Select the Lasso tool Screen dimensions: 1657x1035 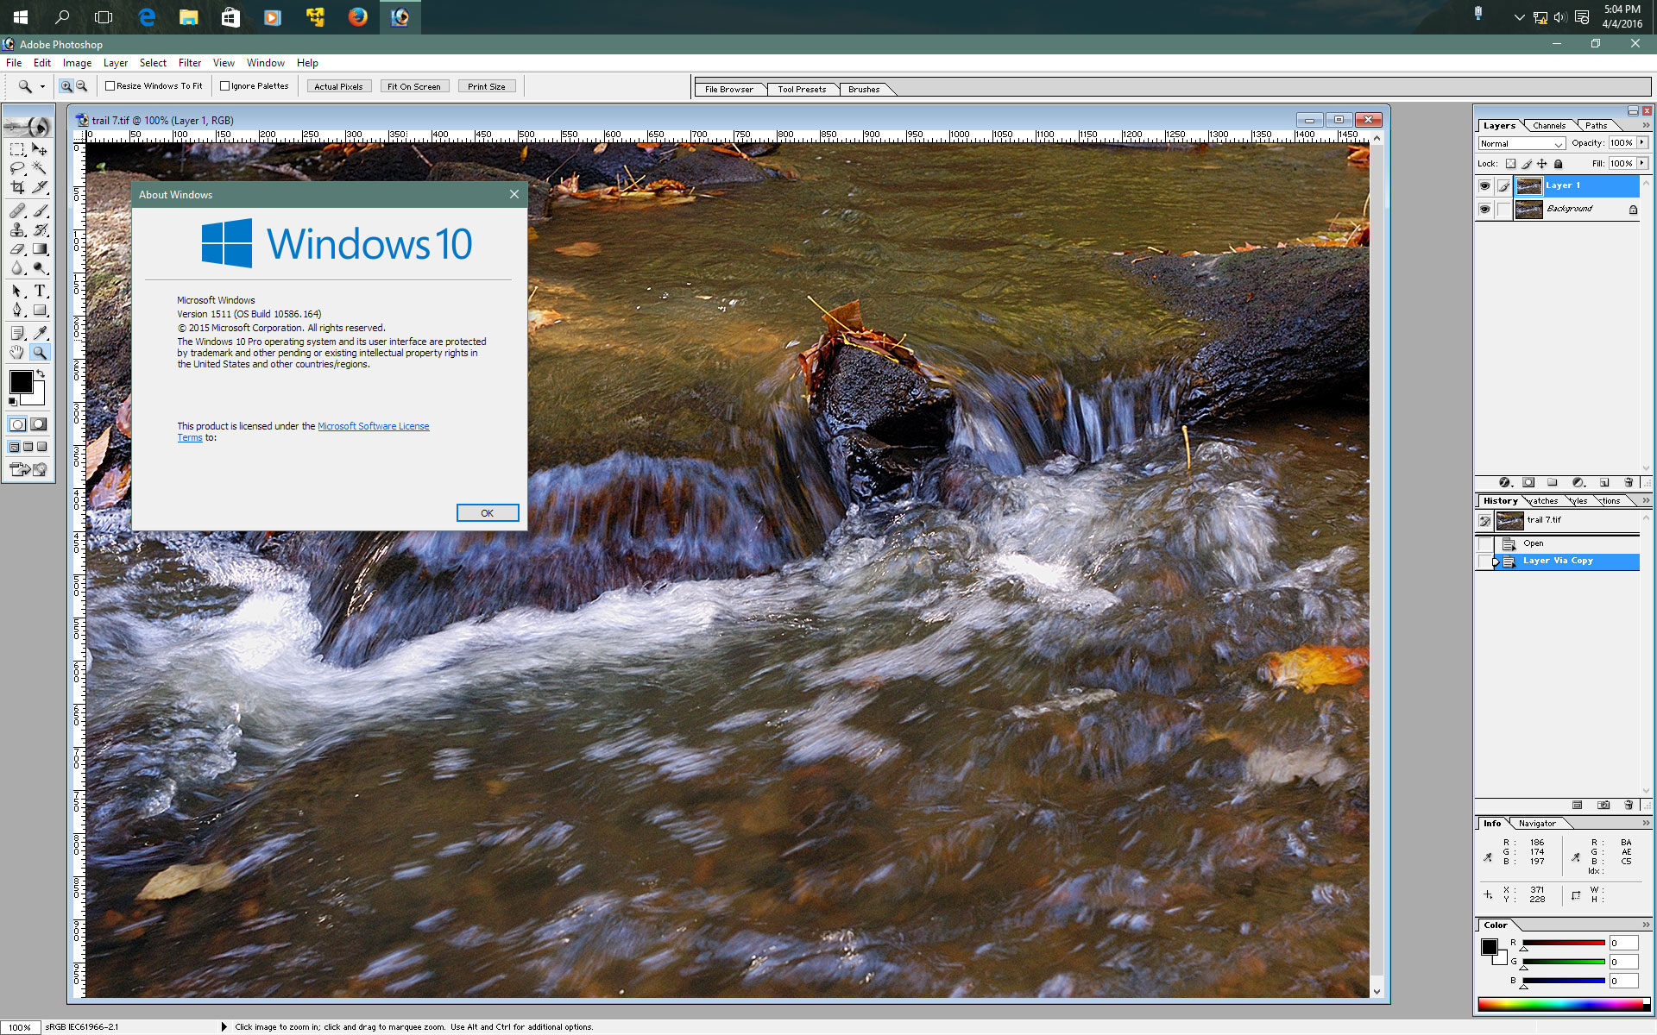pos(17,168)
